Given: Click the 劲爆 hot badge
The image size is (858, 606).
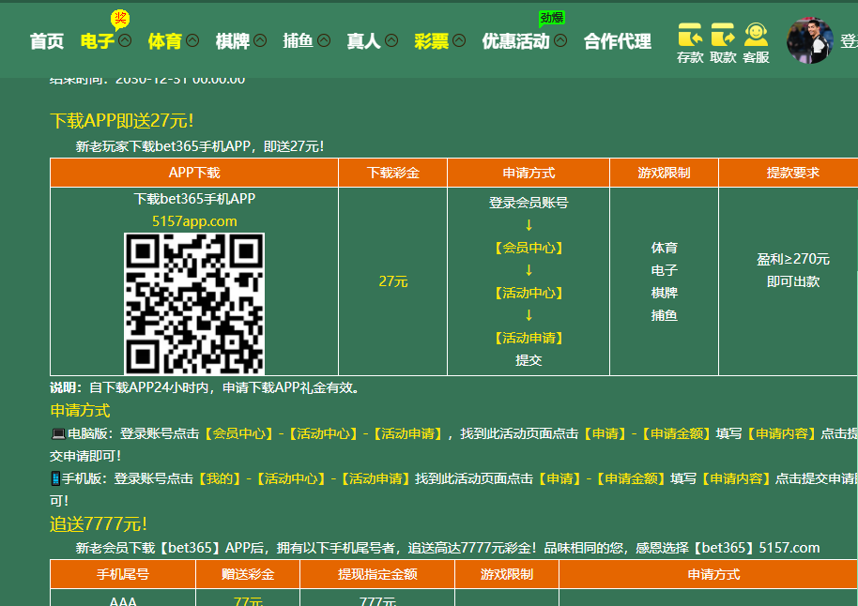Looking at the screenshot, I should (551, 18).
